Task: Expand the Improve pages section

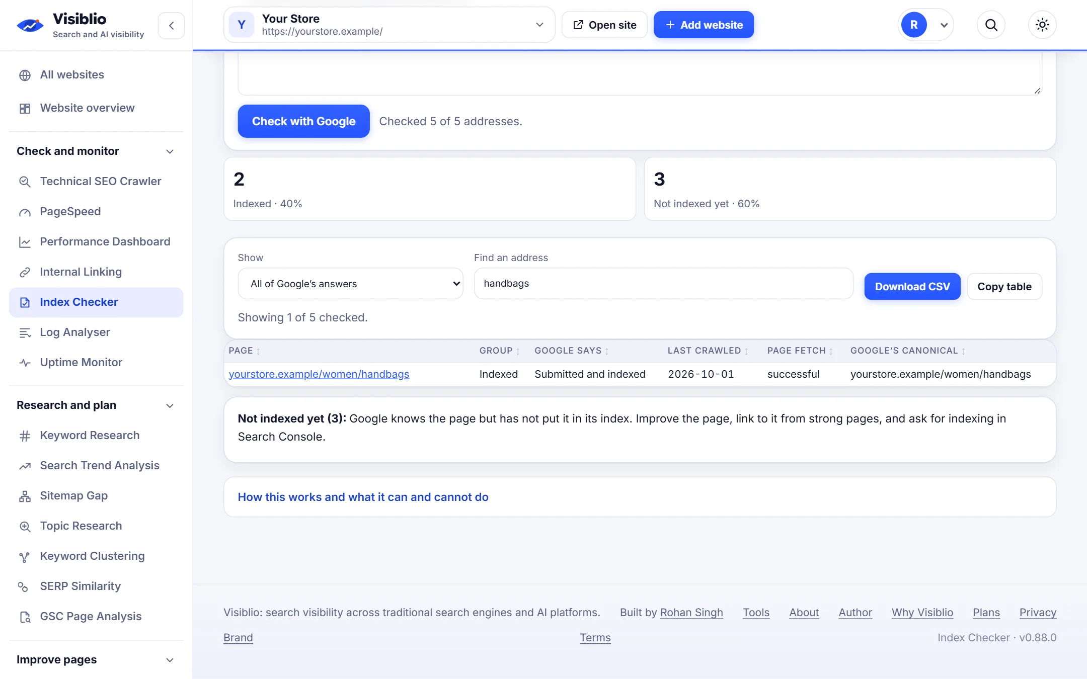Action: (96, 659)
